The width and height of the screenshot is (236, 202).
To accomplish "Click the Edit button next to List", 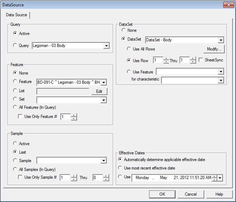I will (99, 91).
